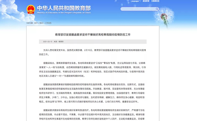
Task: Click the English subtitle Ministry of Education
Action: click(x=64, y=13)
